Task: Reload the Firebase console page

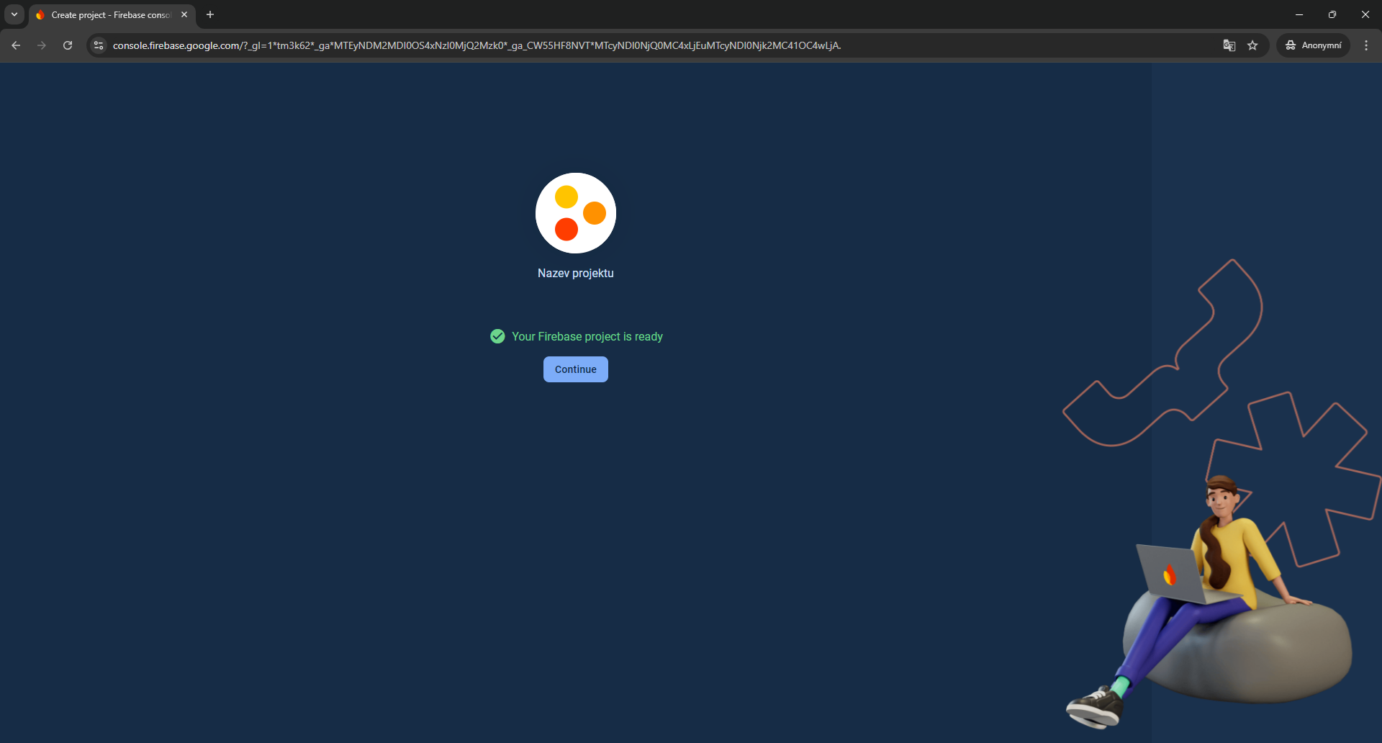Action: tap(68, 45)
